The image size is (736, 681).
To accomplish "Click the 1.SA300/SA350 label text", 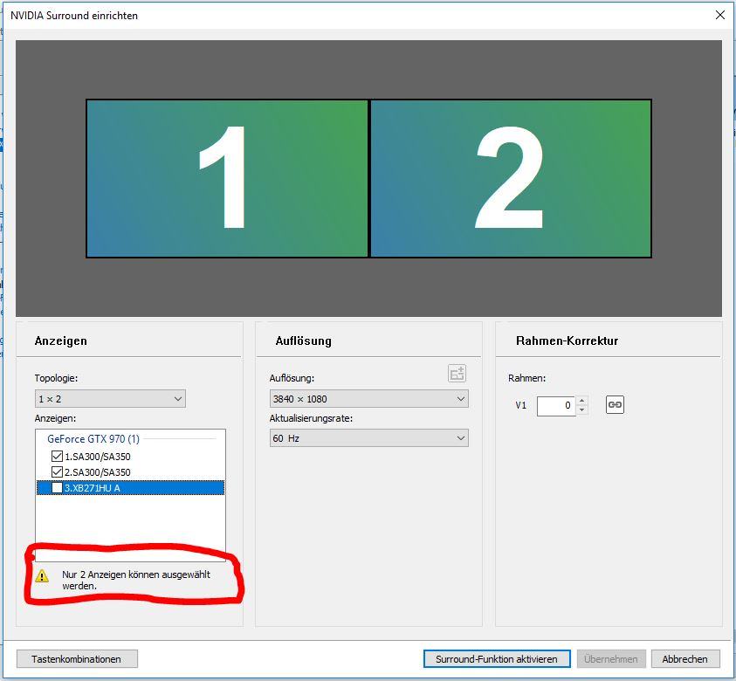I will (x=98, y=457).
